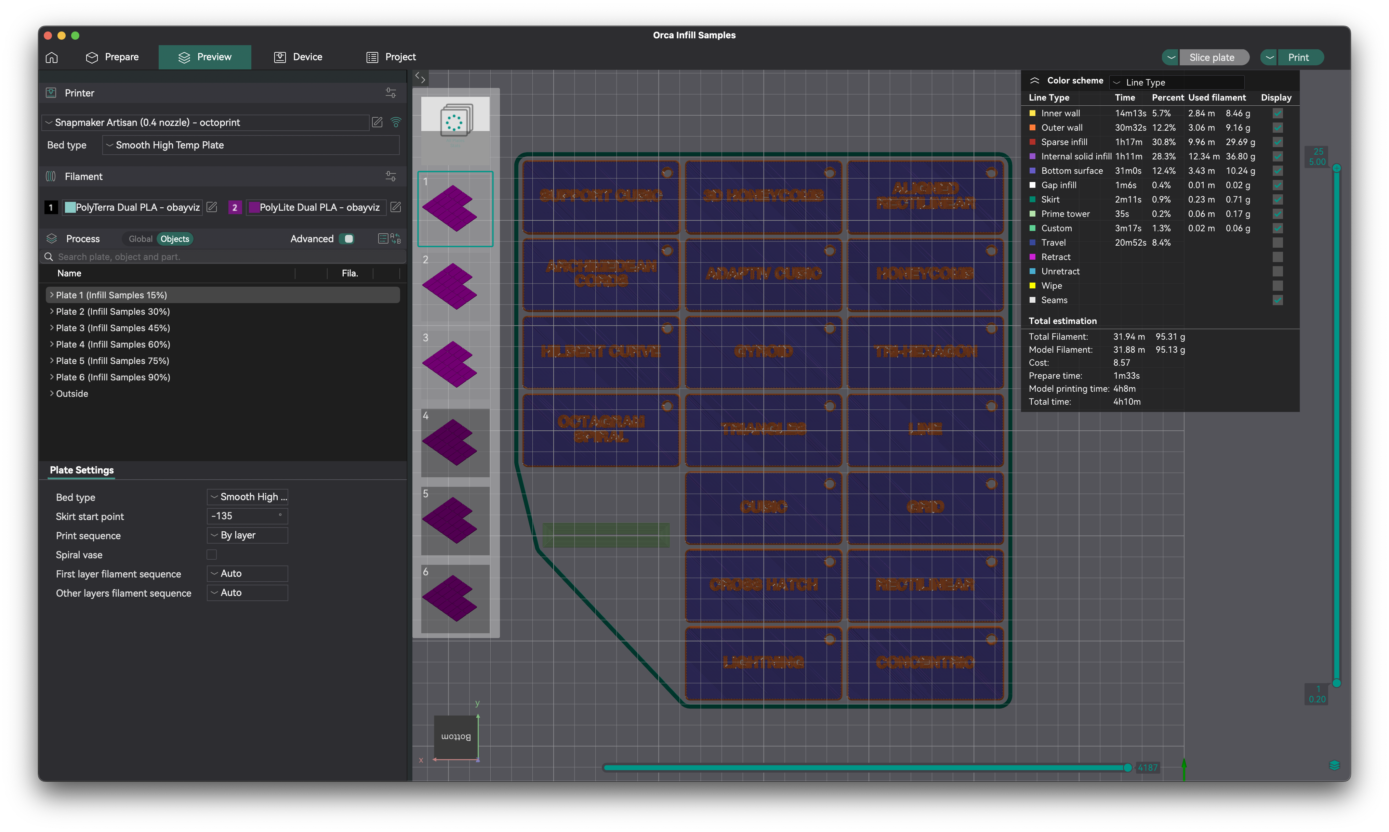Click the compare presets icon
Viewport: 1389px width, 832px height.
(396, 239)
